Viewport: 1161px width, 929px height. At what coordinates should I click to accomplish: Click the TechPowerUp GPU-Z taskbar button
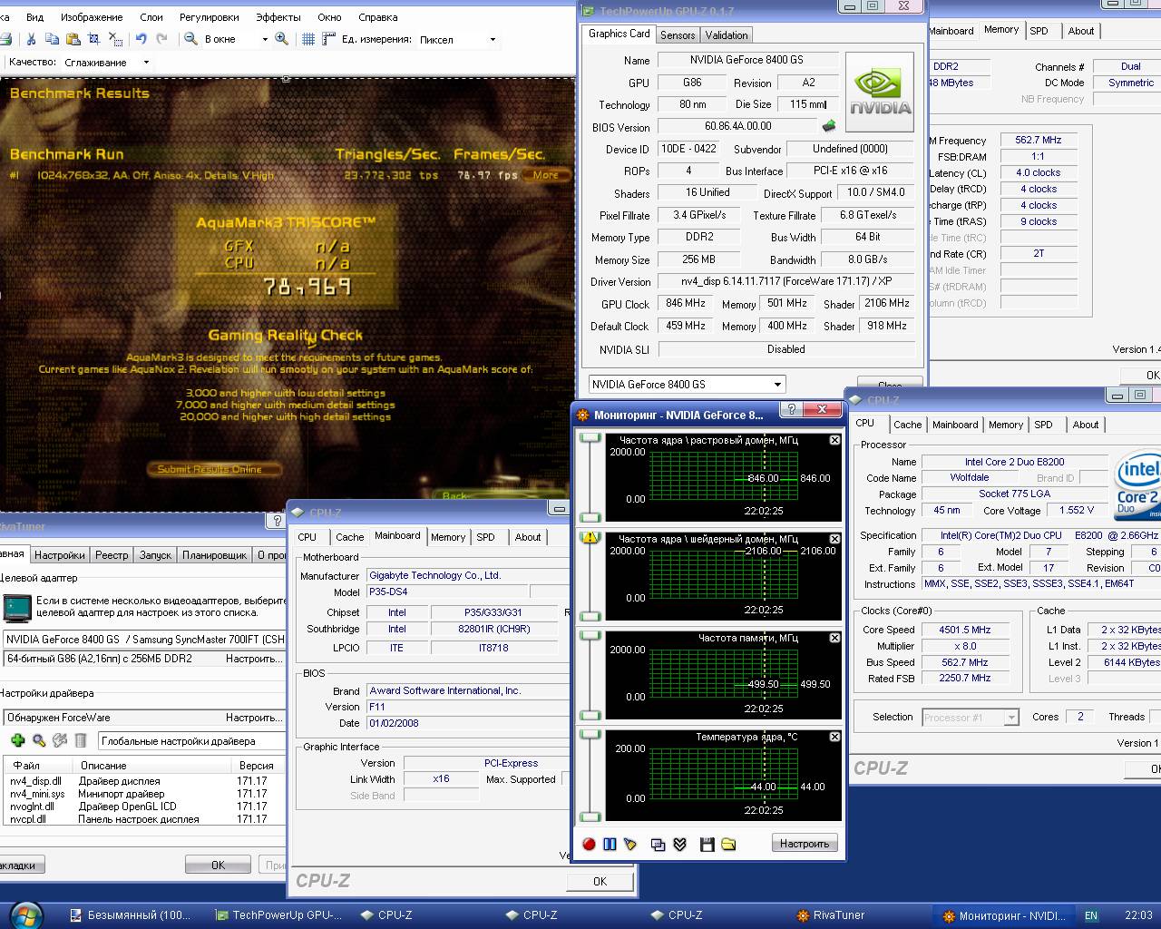[279, 915]
